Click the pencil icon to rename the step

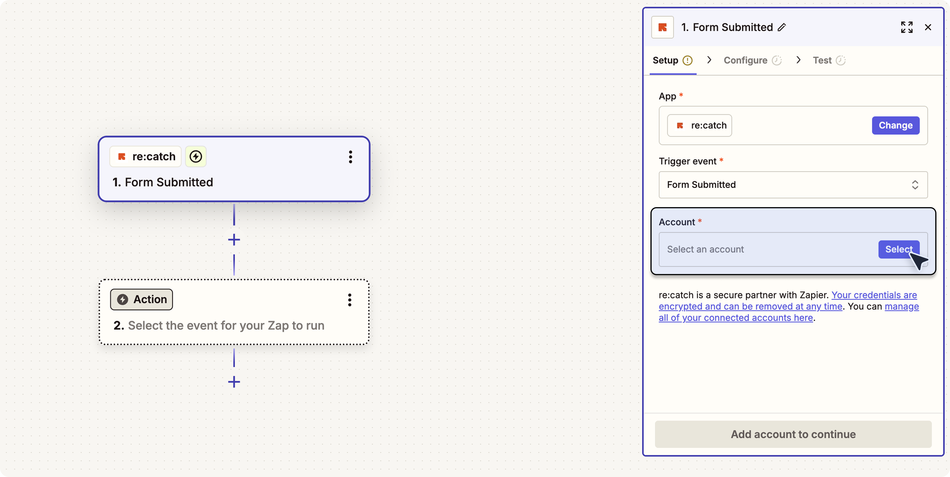(782, 27)
